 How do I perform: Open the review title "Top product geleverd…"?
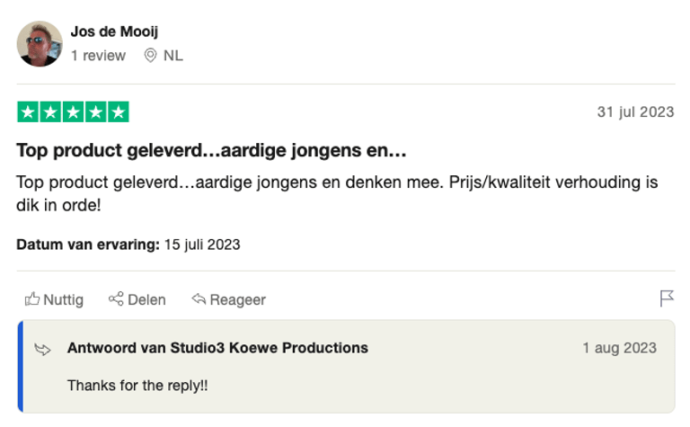tap(212, 150)
